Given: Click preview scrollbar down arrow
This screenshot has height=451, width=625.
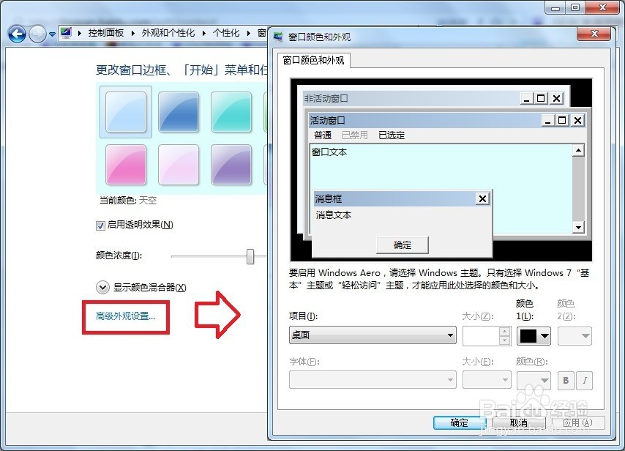Looking at the screenshot, I should (x=578, y=227).
